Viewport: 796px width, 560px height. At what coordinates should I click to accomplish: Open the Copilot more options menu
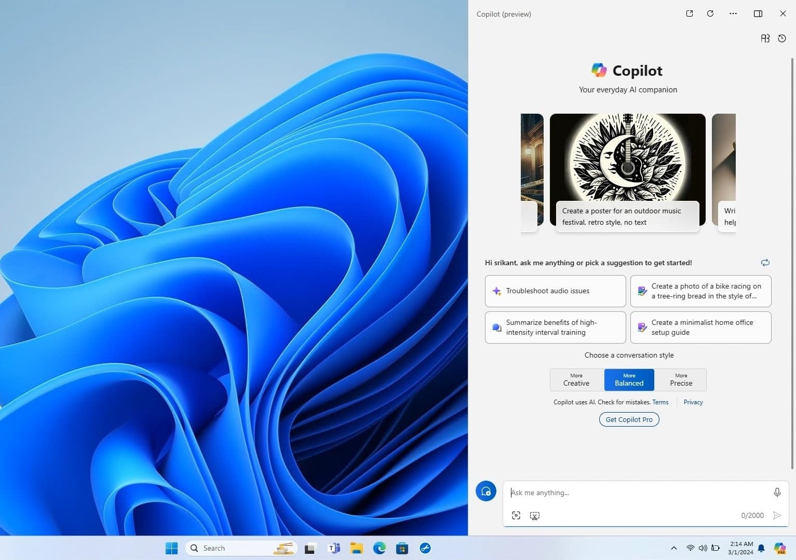(x=733, y=13)
